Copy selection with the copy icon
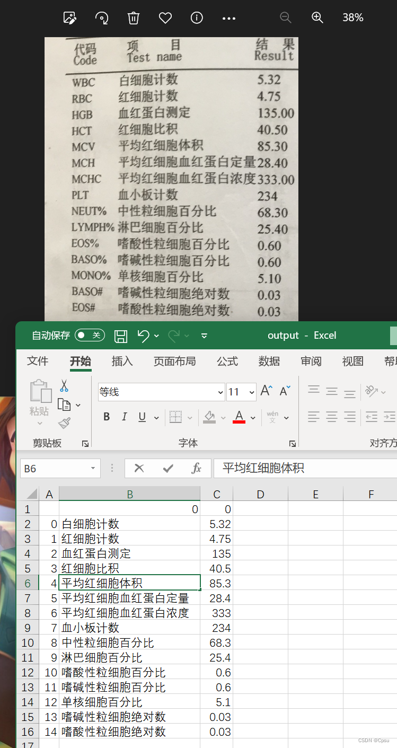The height and width of the screenshot is (748, 397). click(x=64, y=404)
